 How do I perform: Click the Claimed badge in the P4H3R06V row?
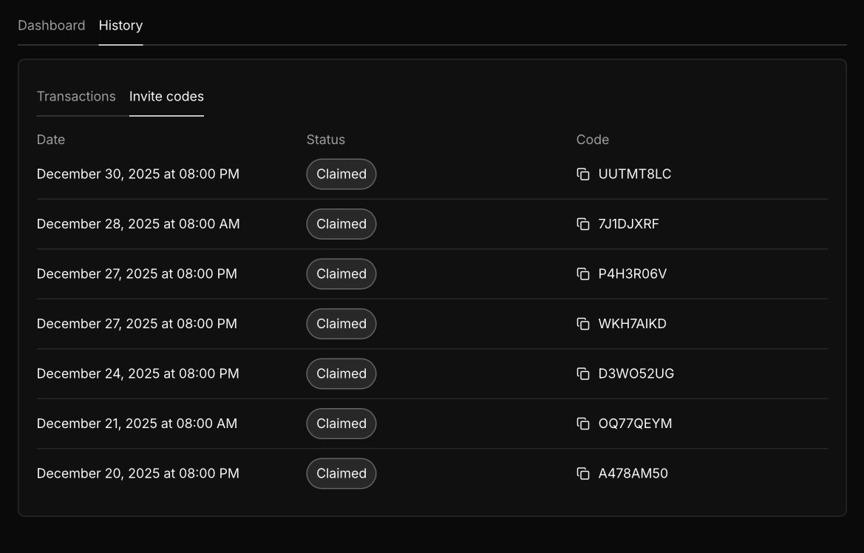coord(341,274)
